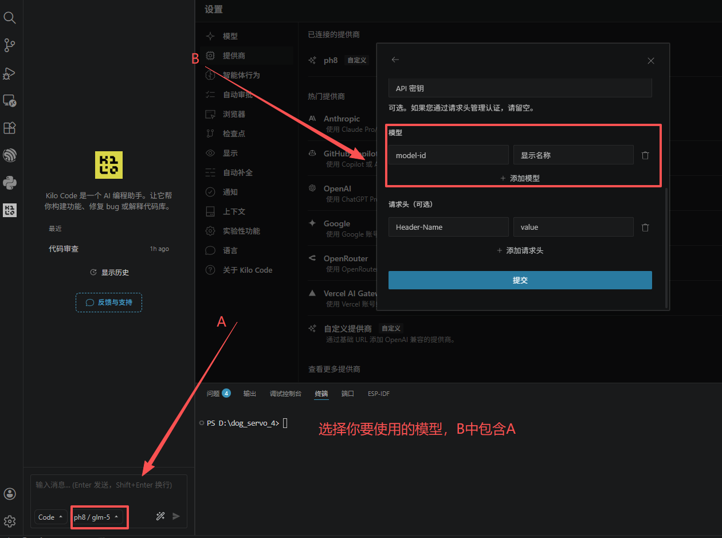Click the Header-Name input field
Screen dimensions: 722x538
point(448,227)
